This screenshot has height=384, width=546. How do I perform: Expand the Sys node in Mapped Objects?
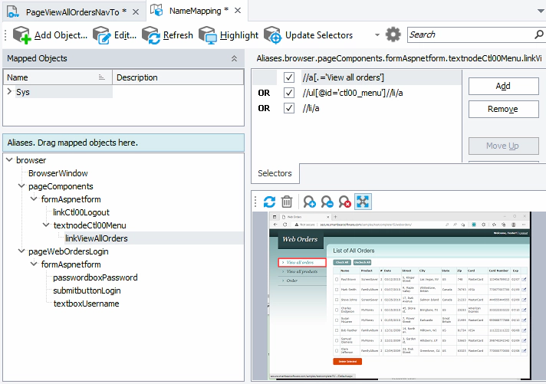[9, 92]
